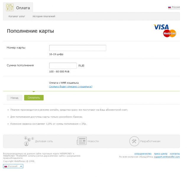The width and height of the screenshot is (187, 178).
Task: Open the сотрудничество footer link
Action: 143,154
